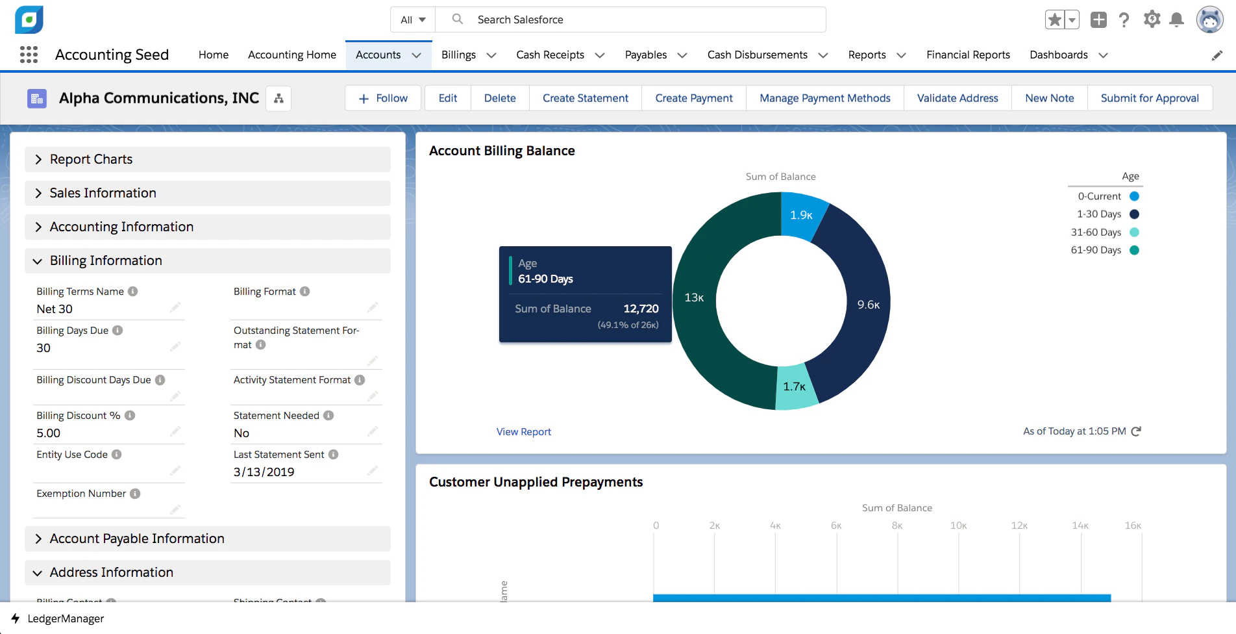Open the Cash Receipts dropdown menu
Viewport: 1236px width, 634px height.
(599, 55)
